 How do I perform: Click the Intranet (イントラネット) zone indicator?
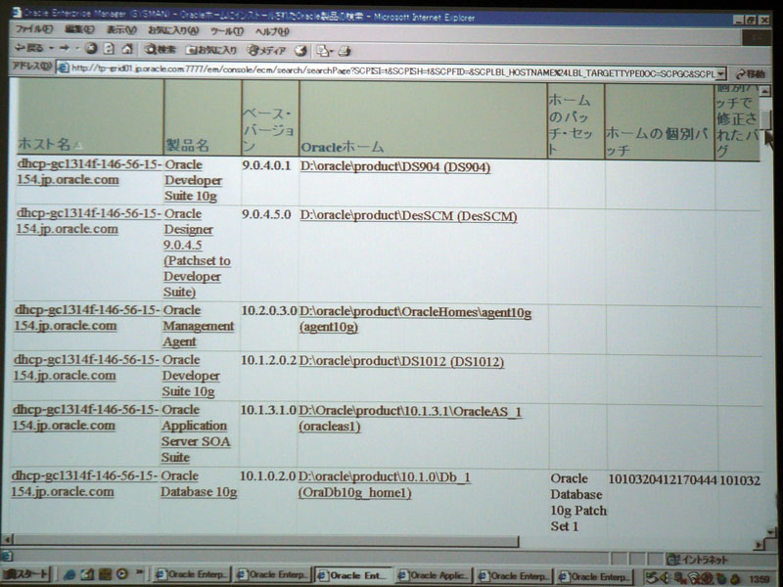tap(698, 559)
